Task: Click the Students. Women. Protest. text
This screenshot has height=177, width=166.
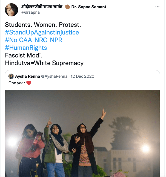Action: [x=43, y=25]
